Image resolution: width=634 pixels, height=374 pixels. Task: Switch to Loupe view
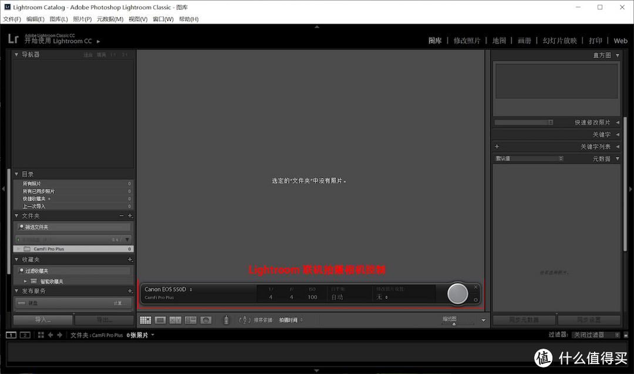tap(160, 320)
